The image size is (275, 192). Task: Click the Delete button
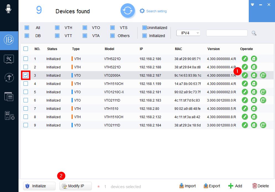(260, 186)
